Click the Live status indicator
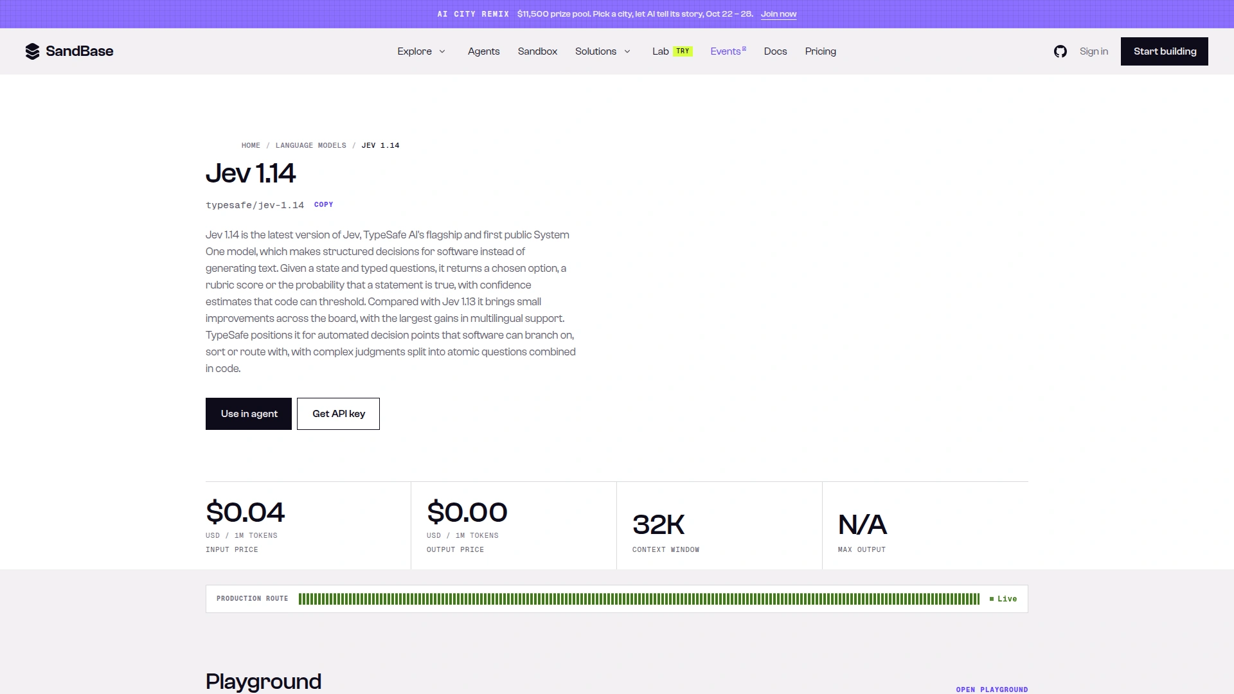The image size is (1234, 694). point(1003,599)
